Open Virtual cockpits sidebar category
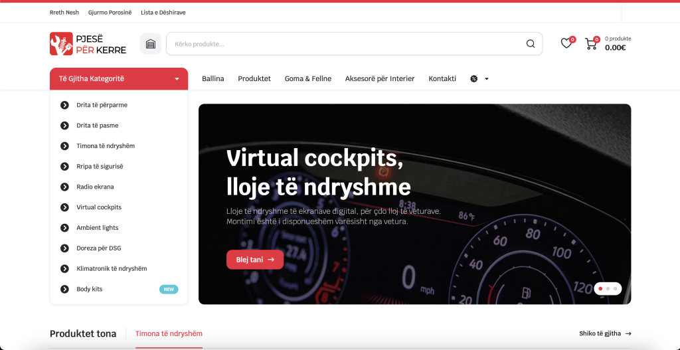680x350 pixels. pos(99,207)
